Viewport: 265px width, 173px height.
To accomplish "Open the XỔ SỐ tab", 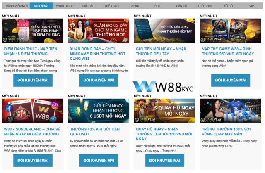I will tap(228, 6).
